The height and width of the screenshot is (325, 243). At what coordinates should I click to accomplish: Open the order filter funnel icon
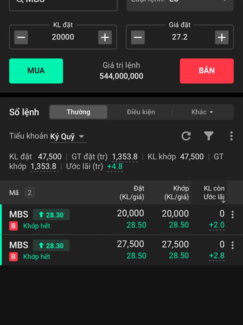click(x=209, y=136)
